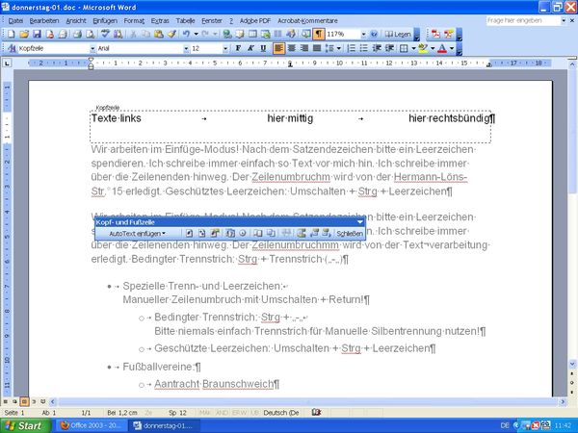This screenshot has height=433, width=578.
Task: Open borders dropdown arrow
Action: point(413,48)
